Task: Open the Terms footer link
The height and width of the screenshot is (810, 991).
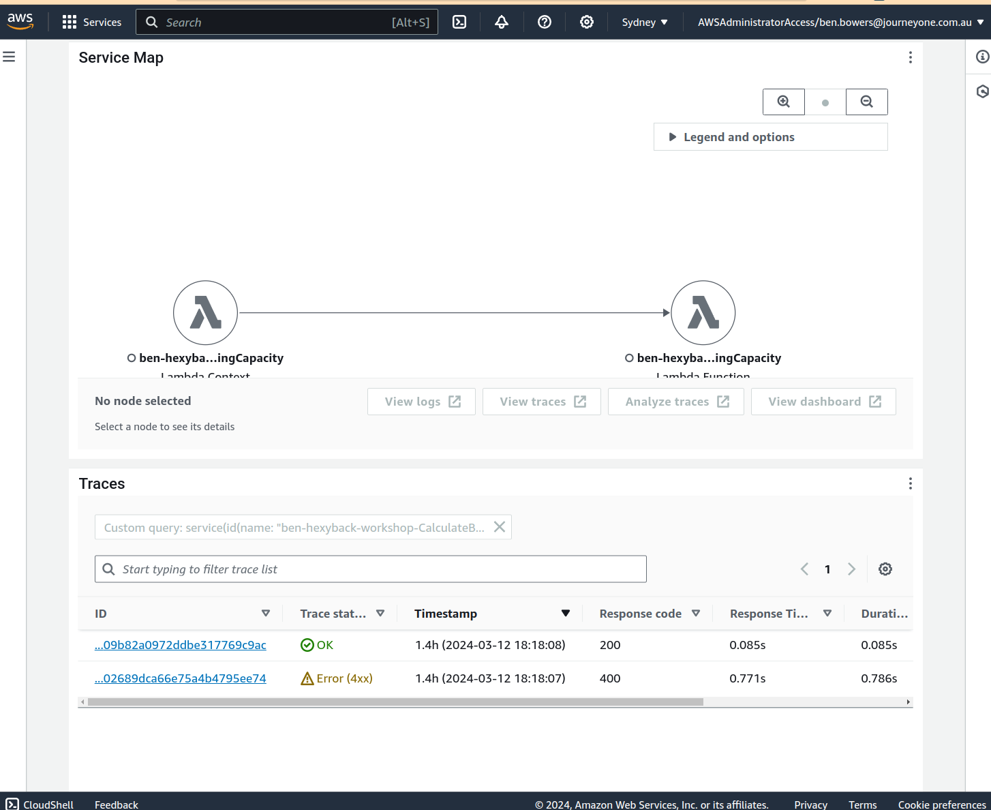Action: click(x=863, y=805)
